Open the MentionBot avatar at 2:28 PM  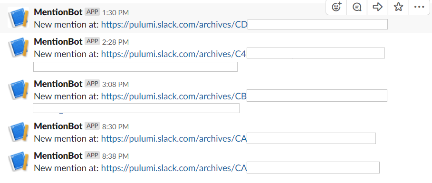click(x=18, y=48)
